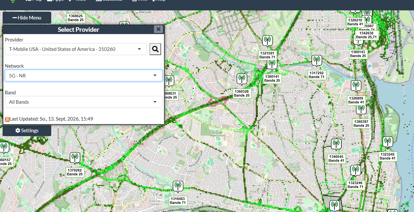Viewport: 414px width, 212px height.
Task: Click the Last Updated timestamp text
Action: [x=51, y=119]
